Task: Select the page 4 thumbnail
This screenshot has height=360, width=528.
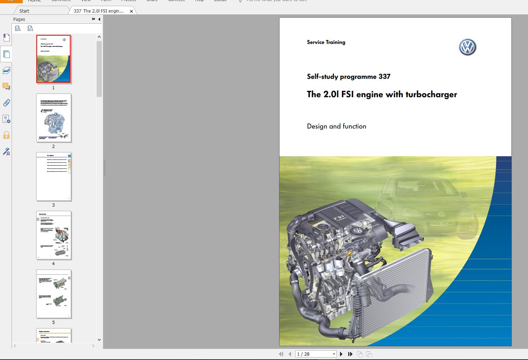Action: 54,235
